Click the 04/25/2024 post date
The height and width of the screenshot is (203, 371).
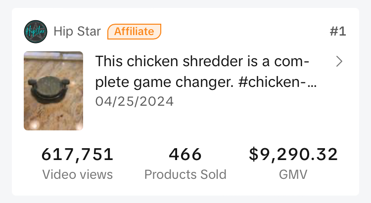coord(135,101)
